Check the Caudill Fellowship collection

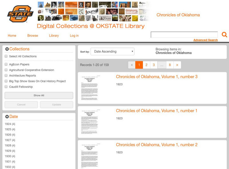pyautogui.click(x=6, y=87)
